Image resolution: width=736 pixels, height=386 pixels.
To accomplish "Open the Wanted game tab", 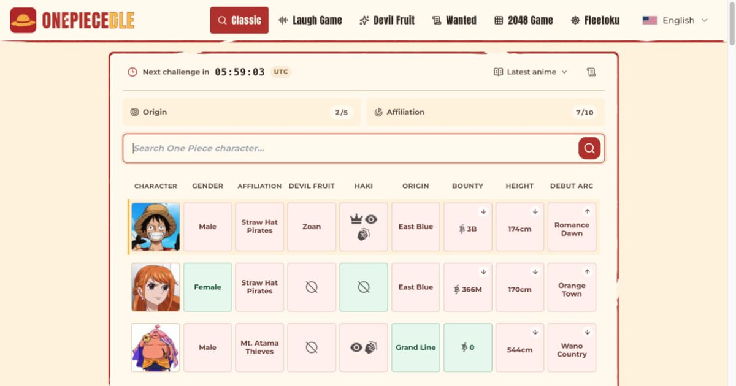I will point(454,20).
